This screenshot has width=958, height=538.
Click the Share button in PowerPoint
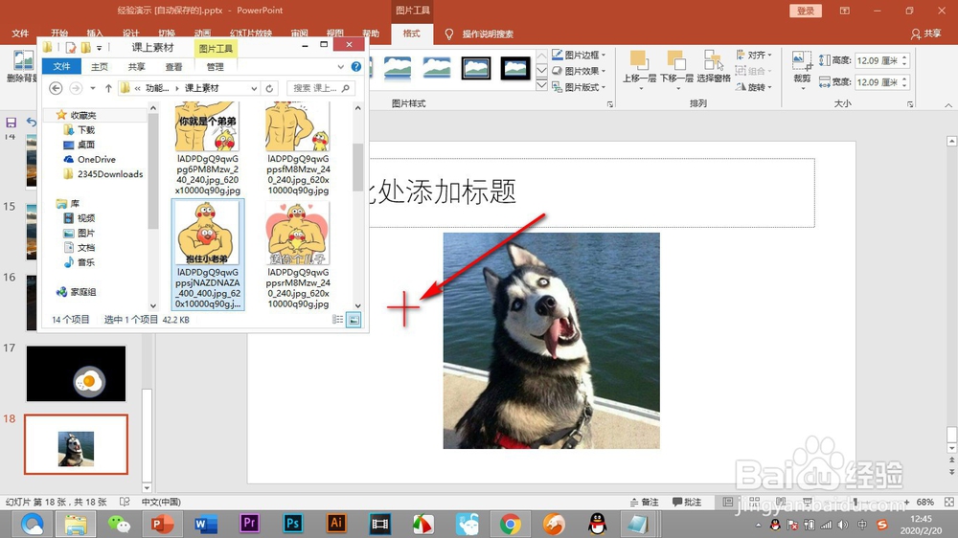point(925,34)
